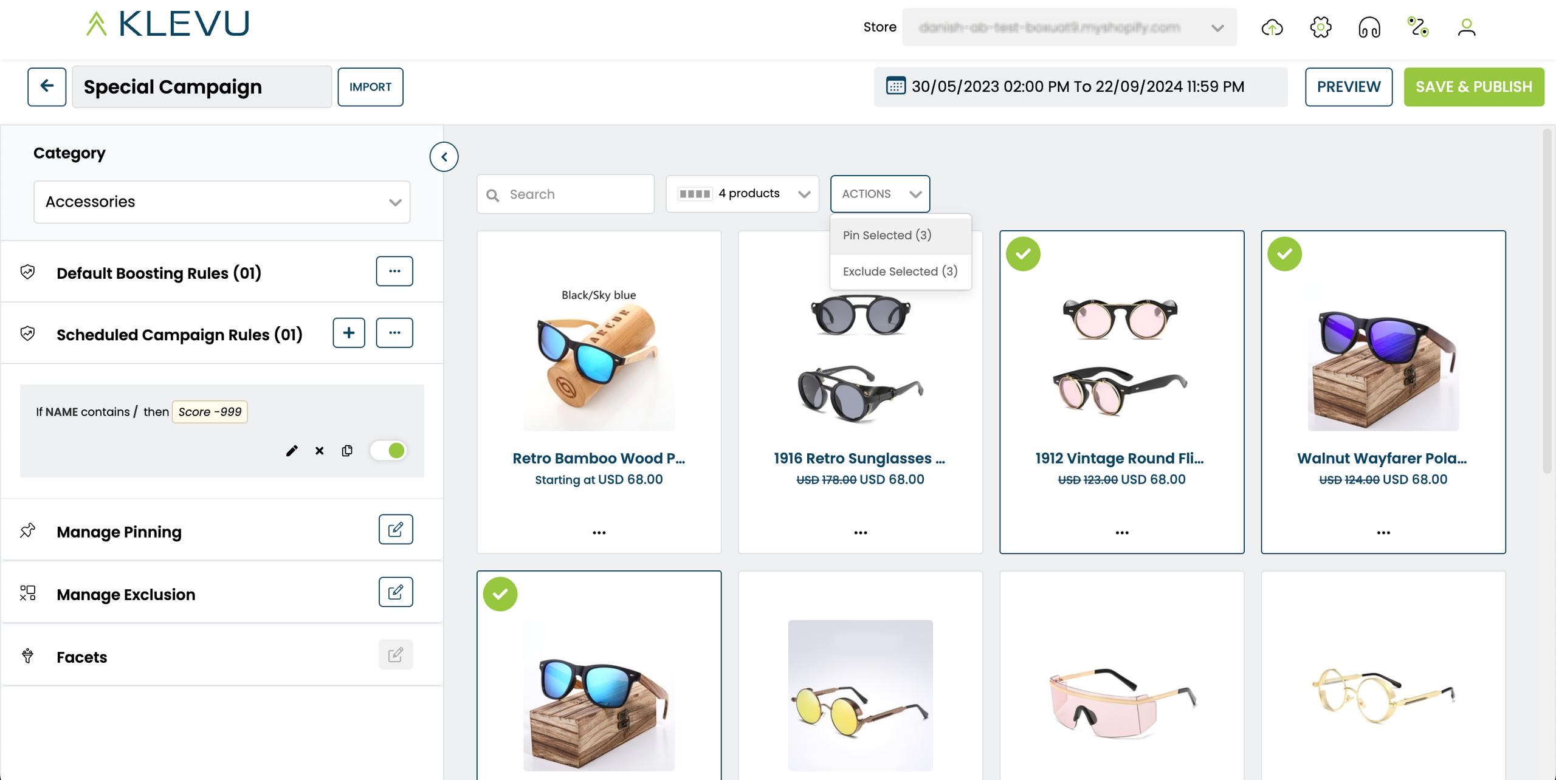
Task: Expand the 4 products layout dropdown
Action: click(742, 194)
